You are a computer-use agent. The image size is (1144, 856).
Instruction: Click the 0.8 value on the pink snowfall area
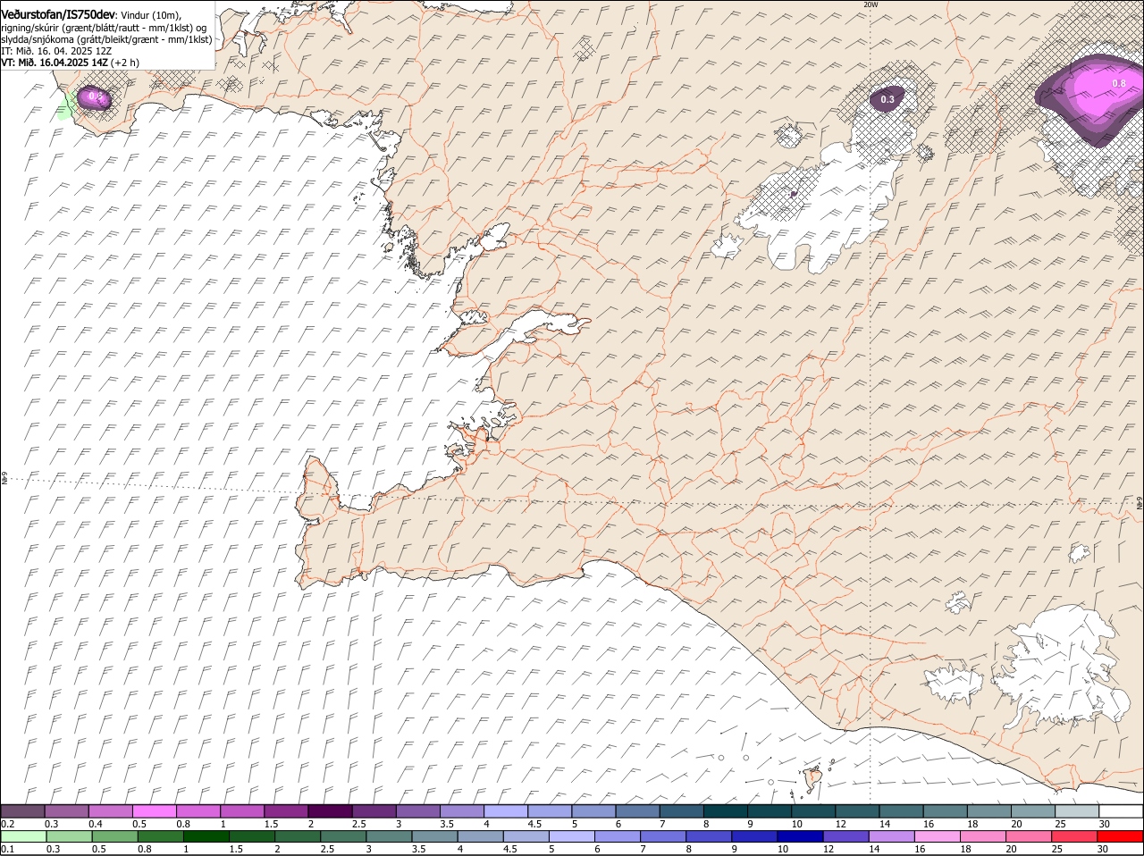click(1119, 83)
